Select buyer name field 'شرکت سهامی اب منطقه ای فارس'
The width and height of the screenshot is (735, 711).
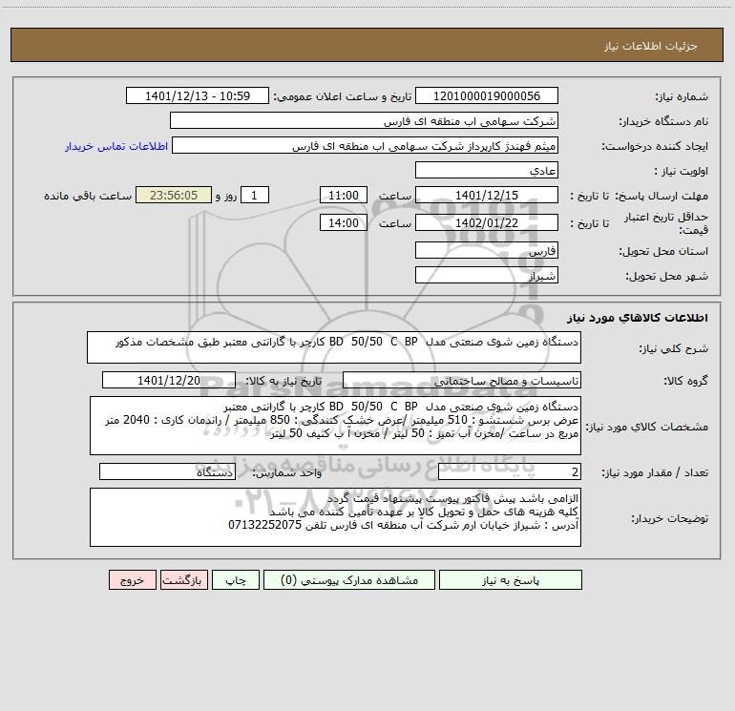364,120
